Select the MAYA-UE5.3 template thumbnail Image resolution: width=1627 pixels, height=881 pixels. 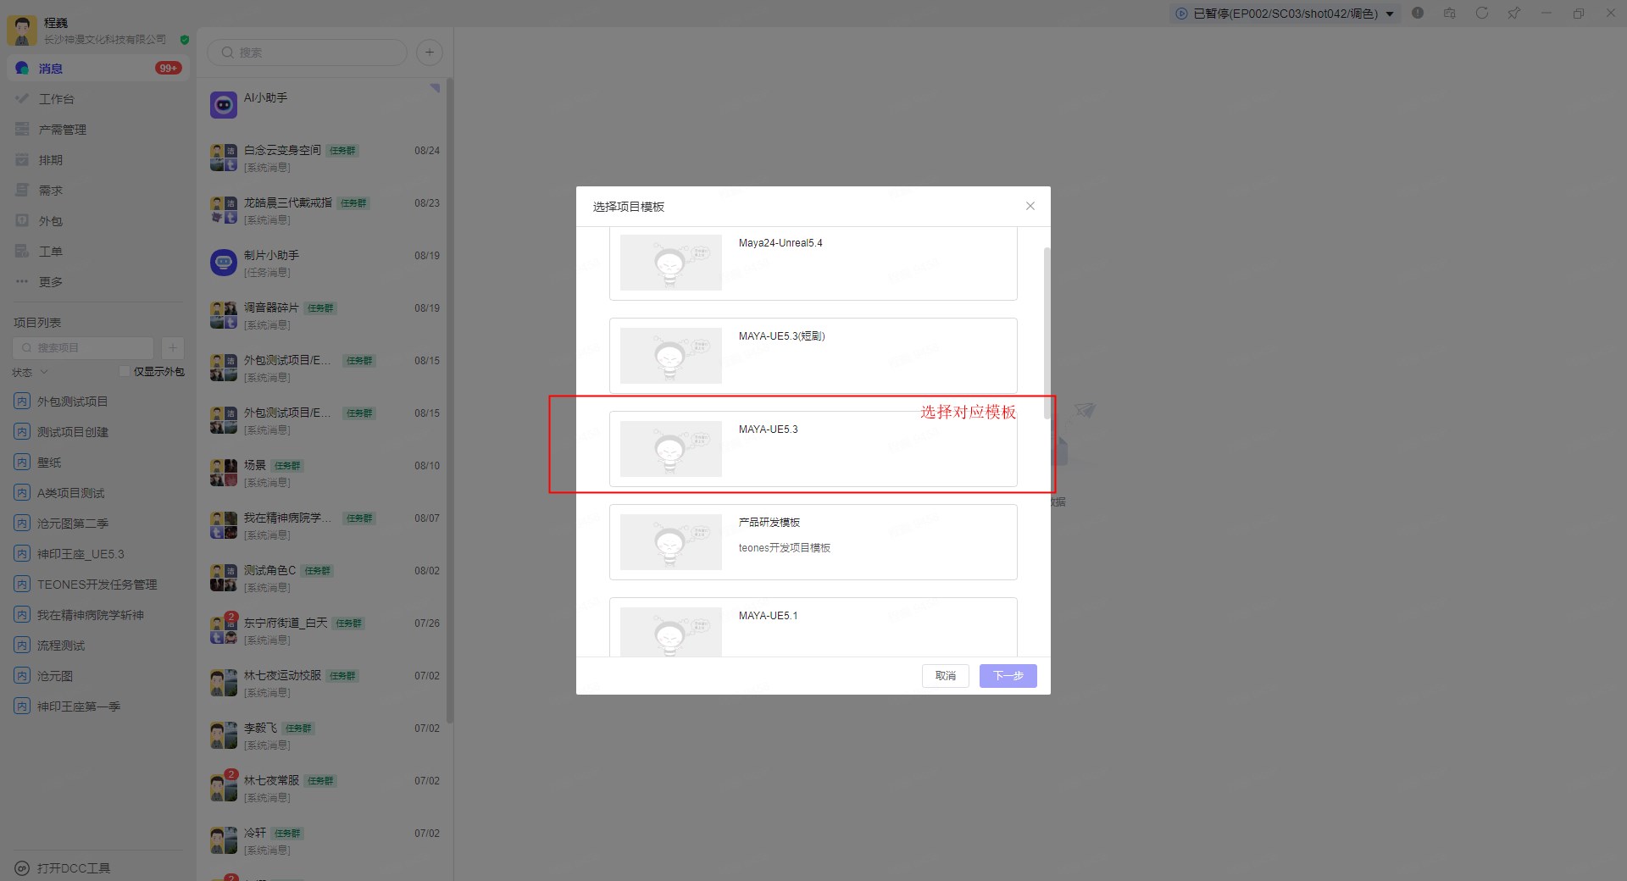(670, 449)
